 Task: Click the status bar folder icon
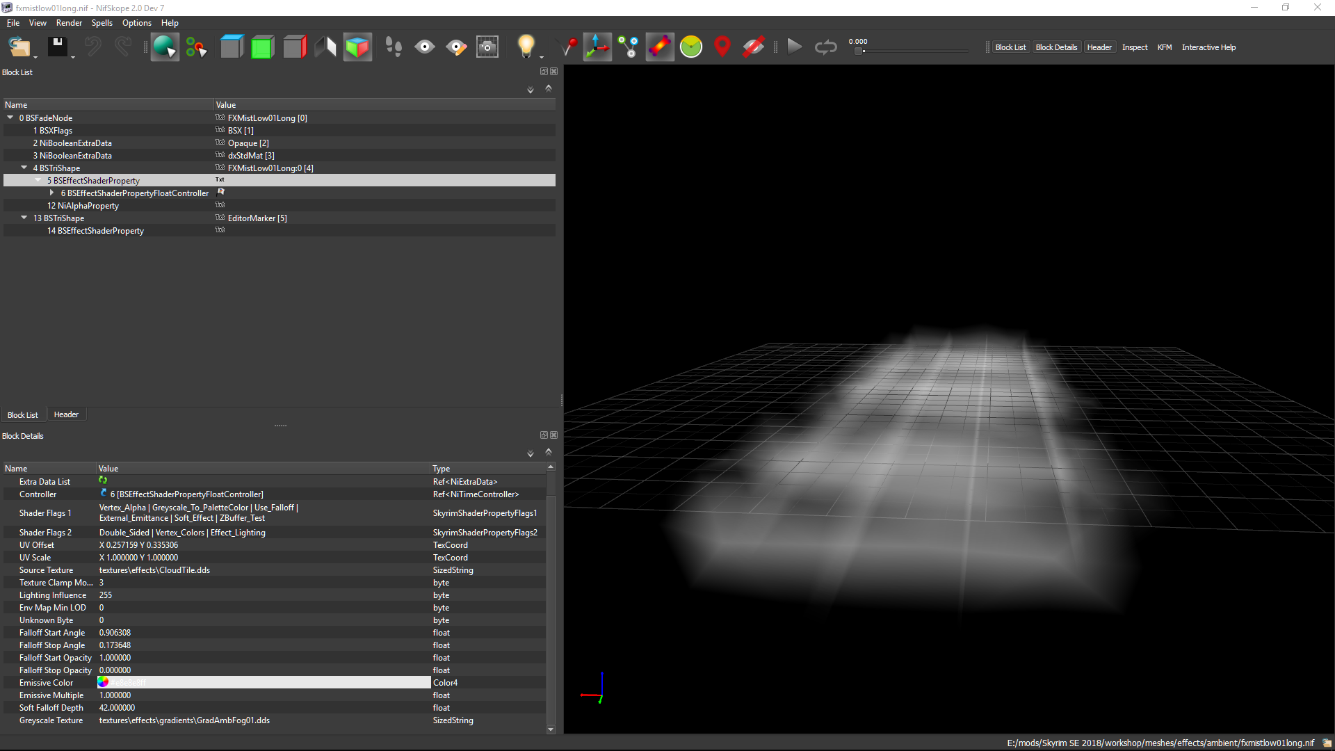coord(1327,743)
